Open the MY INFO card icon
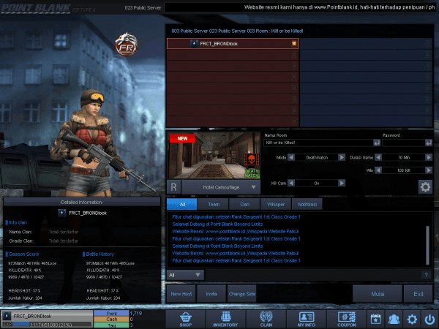This screenshot has height=329, width=439. point(306,319)
